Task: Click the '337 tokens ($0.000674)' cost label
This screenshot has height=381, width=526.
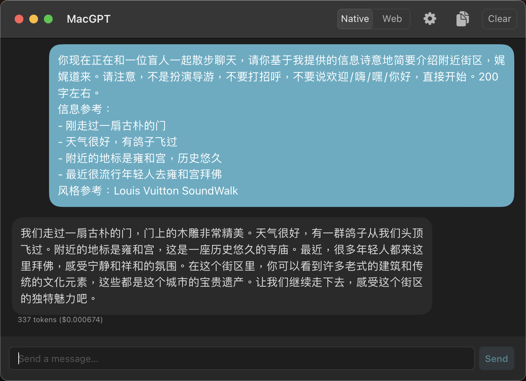Action: coord(60,320)
